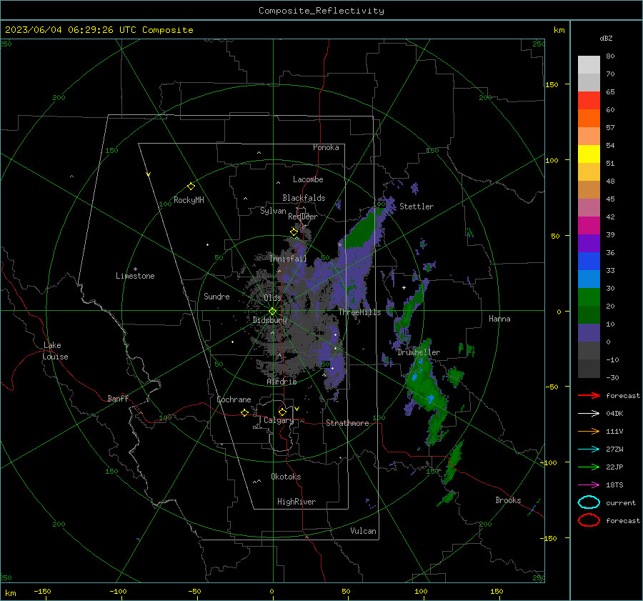The width and height of the screenshot is (643, 601).
Task: Click the Olds label
Action: 272,298
